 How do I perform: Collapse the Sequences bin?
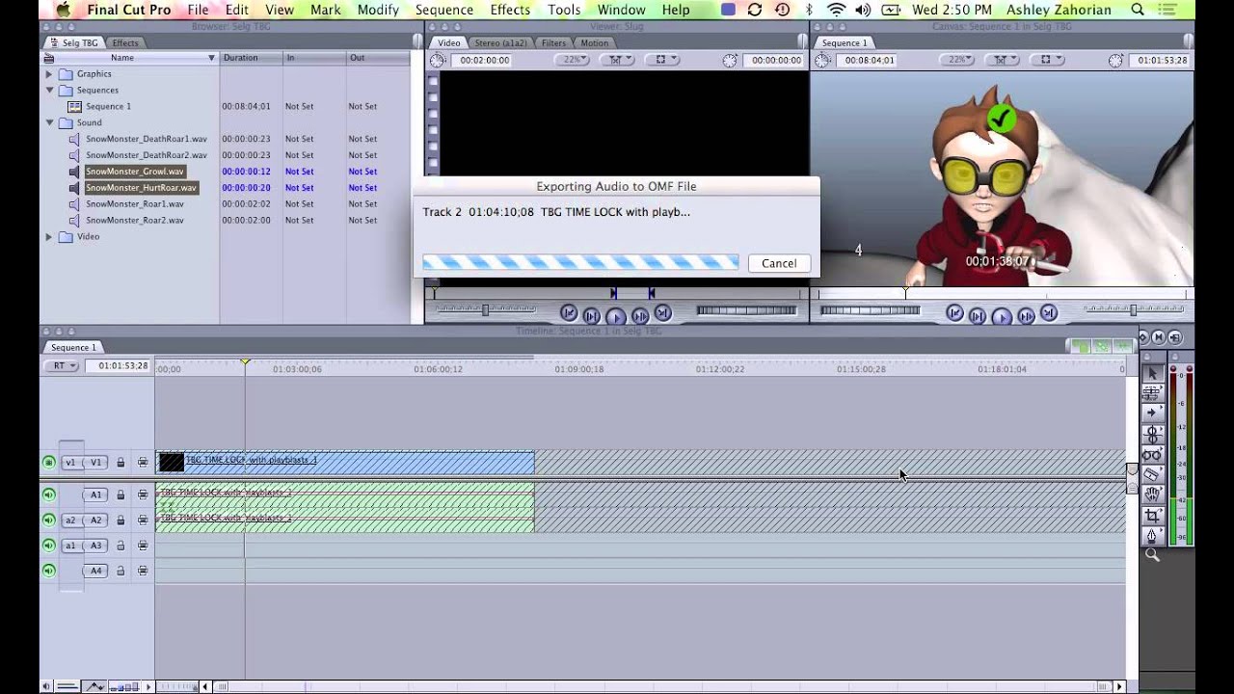tap(49, 91)
